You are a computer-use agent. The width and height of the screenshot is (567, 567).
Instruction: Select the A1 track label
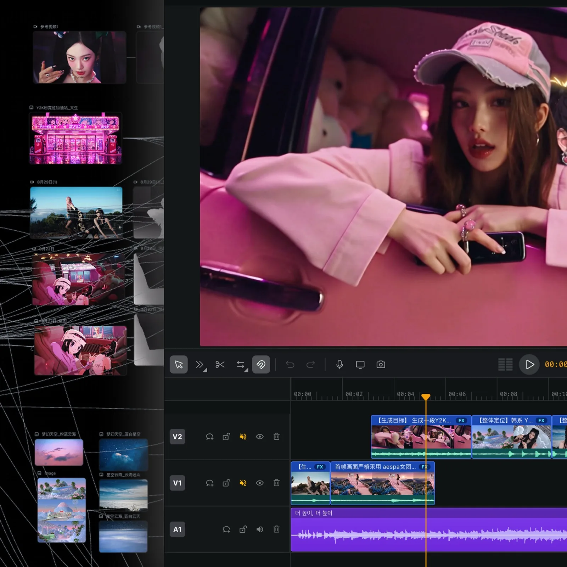177,529
